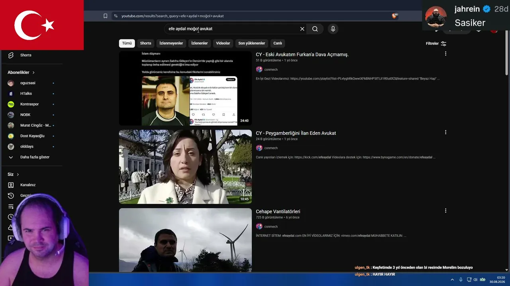Expand the Abonelikler section chevron
510x286 pixels.
(33, 73)
